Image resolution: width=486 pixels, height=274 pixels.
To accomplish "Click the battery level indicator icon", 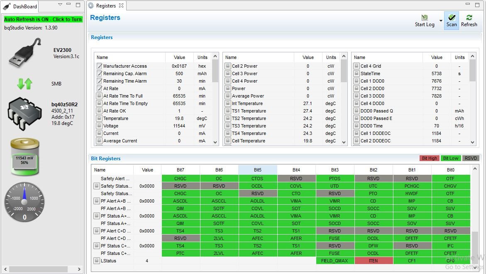I will [x=24, y=156].
